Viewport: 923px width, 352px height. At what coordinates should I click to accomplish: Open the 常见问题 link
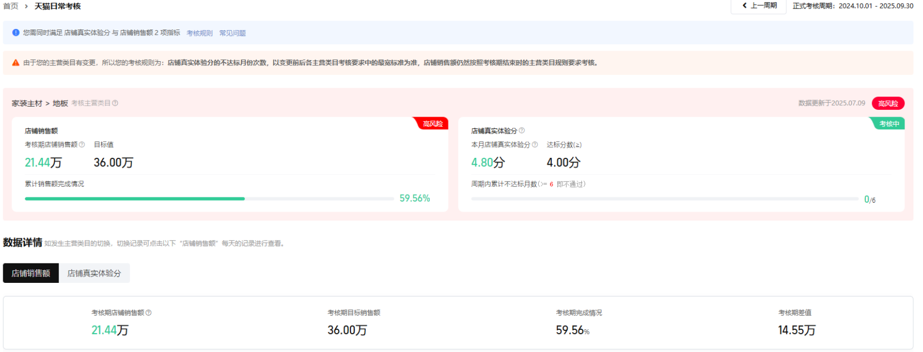pos(233,33)
